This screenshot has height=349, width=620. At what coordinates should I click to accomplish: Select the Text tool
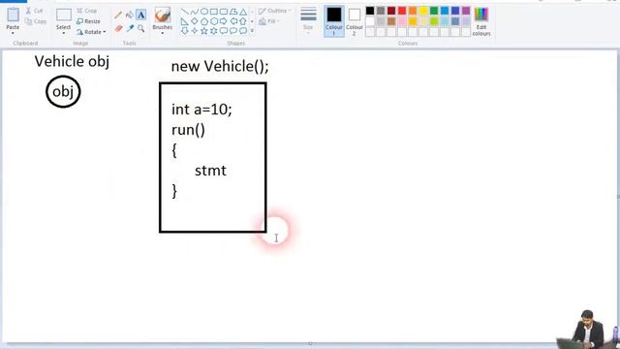(140, 16)
